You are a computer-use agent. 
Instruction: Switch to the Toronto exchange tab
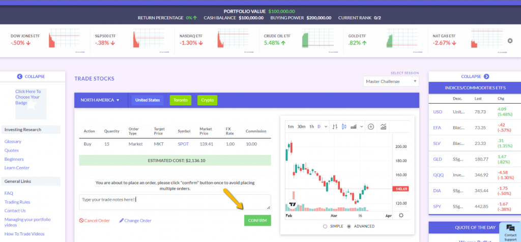point(181,100)
